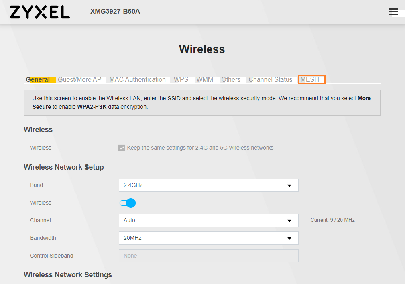This screenshot has height=284, width=405.
Task: View the Channel Status tab
Action: [x=271, y=80]
